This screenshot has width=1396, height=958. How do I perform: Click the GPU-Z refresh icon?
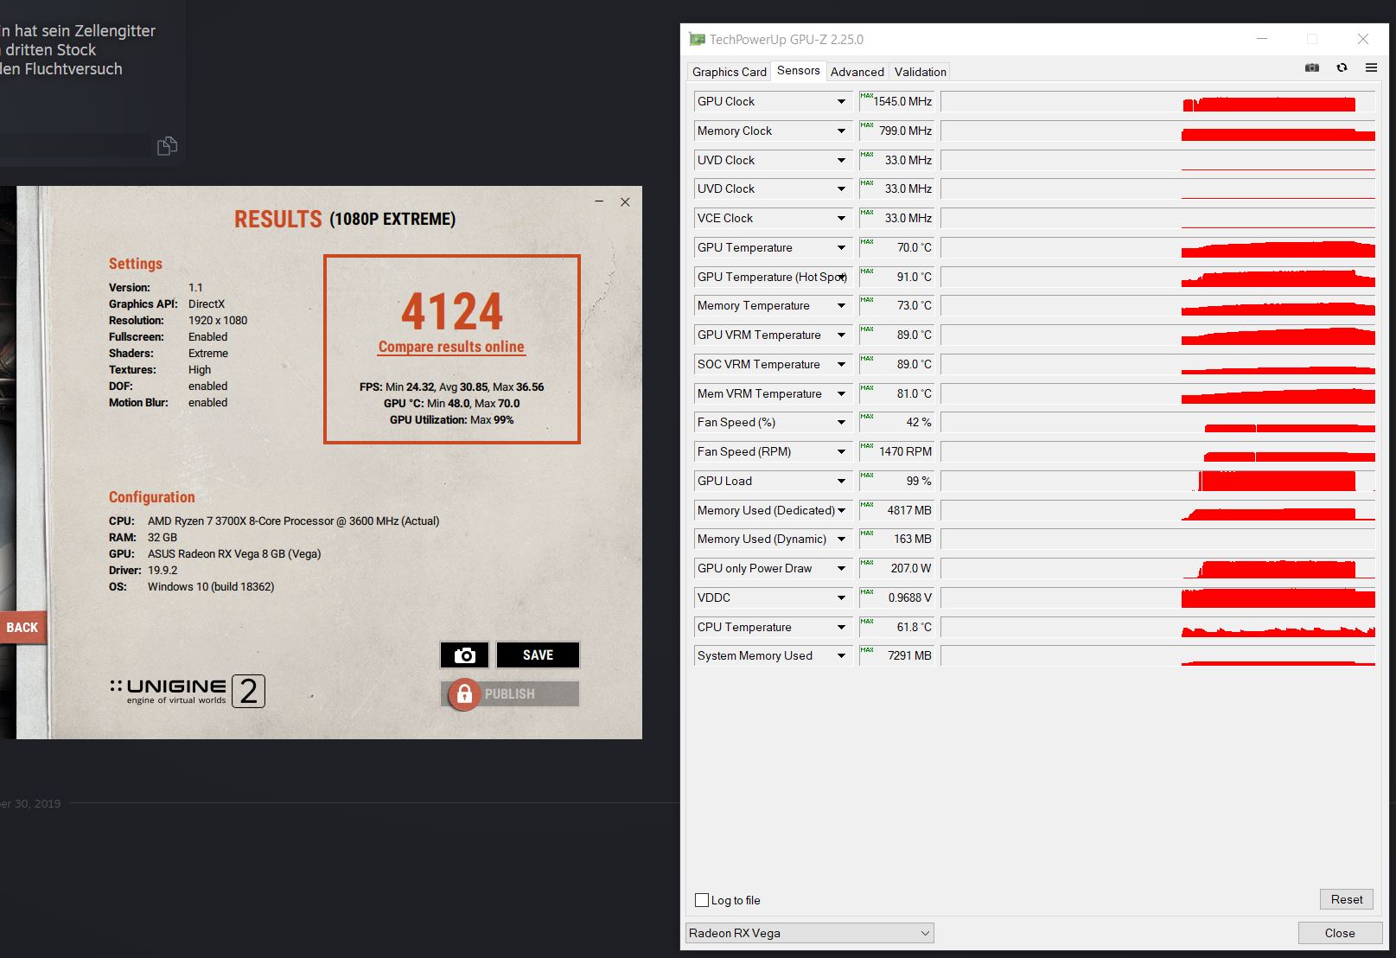click(x=1342, y=67)
